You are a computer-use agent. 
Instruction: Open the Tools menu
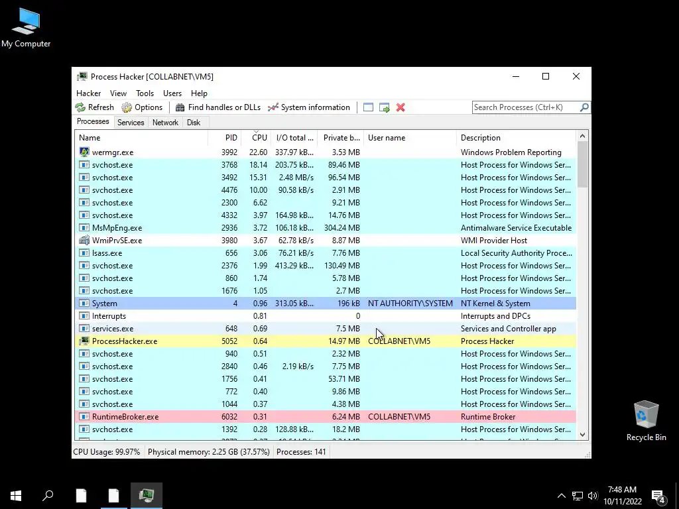(145, 93)
